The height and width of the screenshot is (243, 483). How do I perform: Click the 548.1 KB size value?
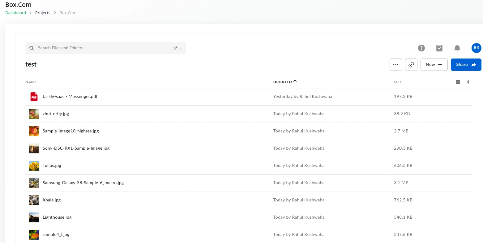pyautogui.click(x=403, y=217)
